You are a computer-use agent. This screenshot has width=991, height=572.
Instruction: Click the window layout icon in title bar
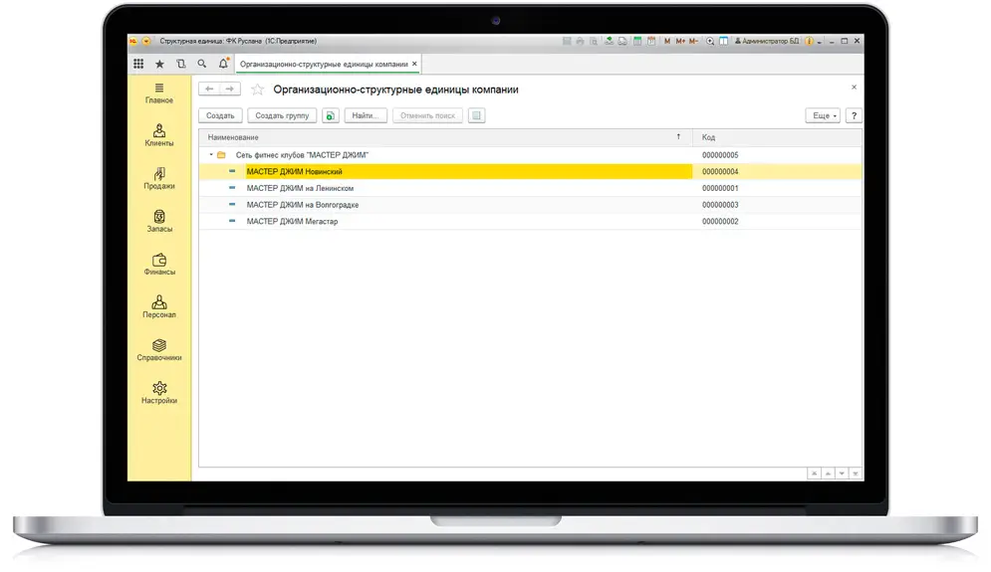724,41
